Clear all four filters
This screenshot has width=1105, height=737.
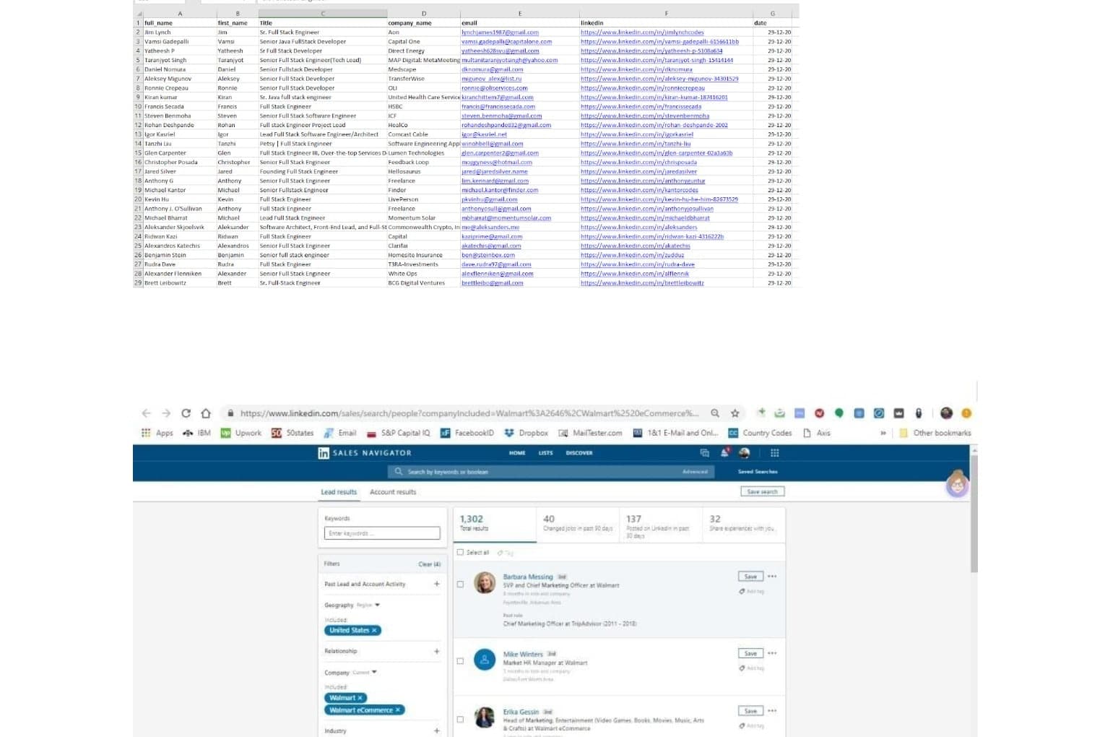429,564
